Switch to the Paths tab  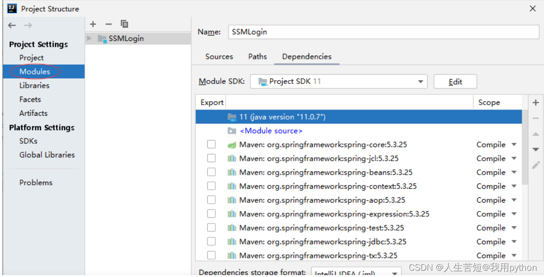[x=258, y=56]
